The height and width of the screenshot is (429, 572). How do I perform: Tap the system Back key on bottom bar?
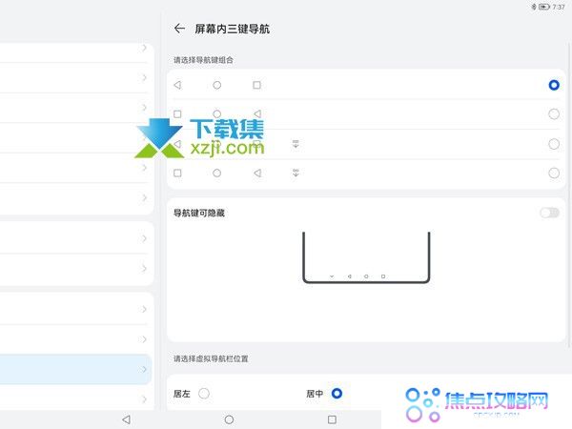coord(126,419)
